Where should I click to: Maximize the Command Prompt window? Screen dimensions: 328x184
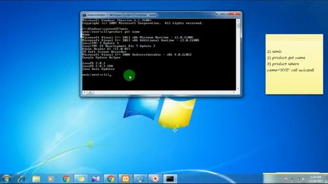(x=226, y=14)
